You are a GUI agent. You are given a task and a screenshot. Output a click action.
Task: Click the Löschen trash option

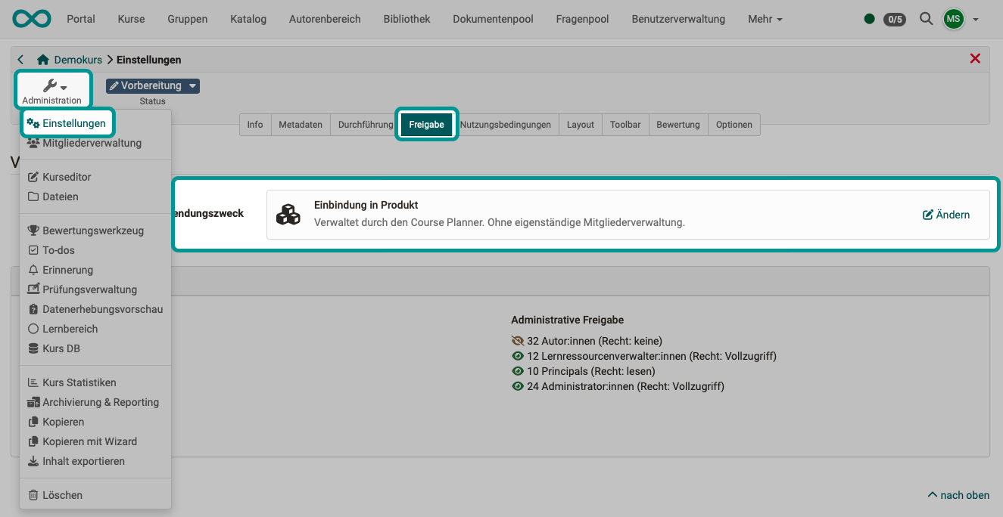62,494
